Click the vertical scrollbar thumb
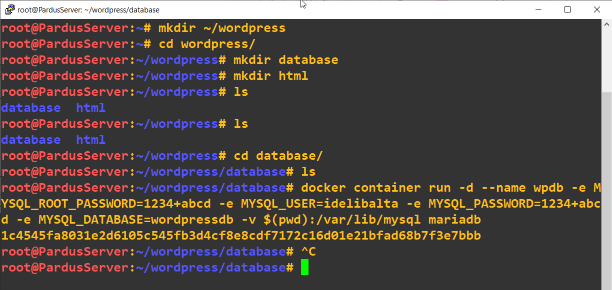The width and height of the screenshot is (612, 290). 606,190
